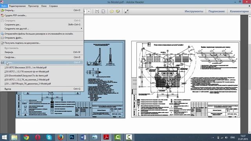
Task: Select 'Отправить файл...' in the menu
Action: tap(42, 38)
